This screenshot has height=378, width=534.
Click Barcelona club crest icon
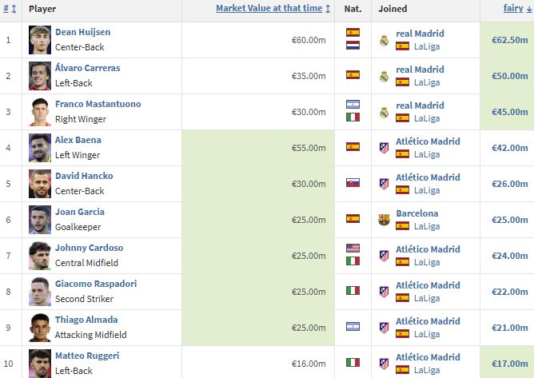coord(384,220)
